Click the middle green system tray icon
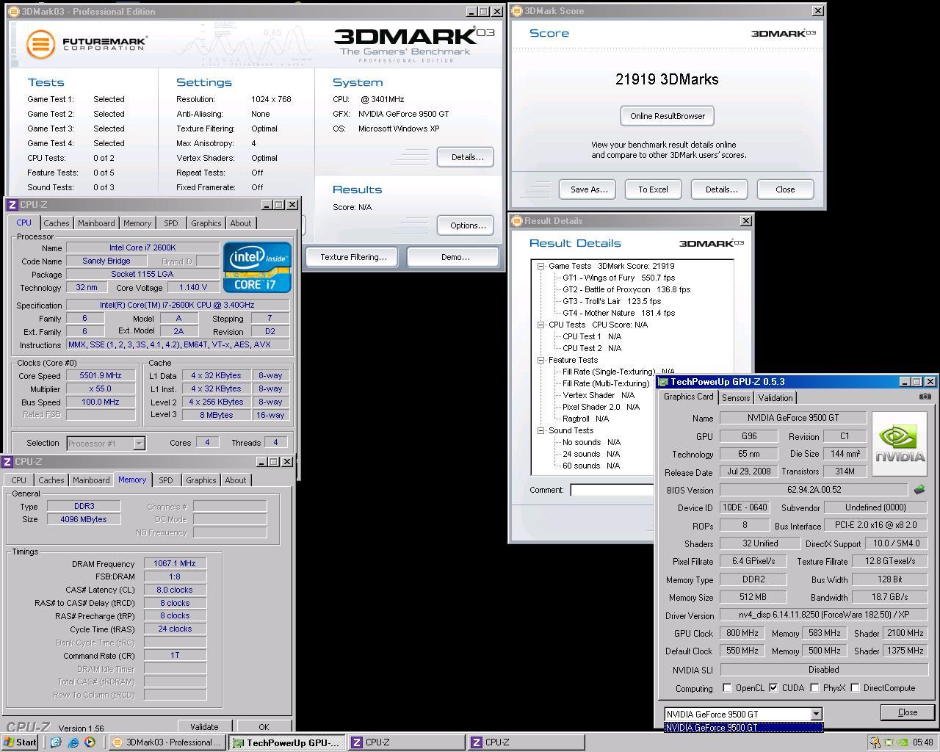 click(888, 742)
